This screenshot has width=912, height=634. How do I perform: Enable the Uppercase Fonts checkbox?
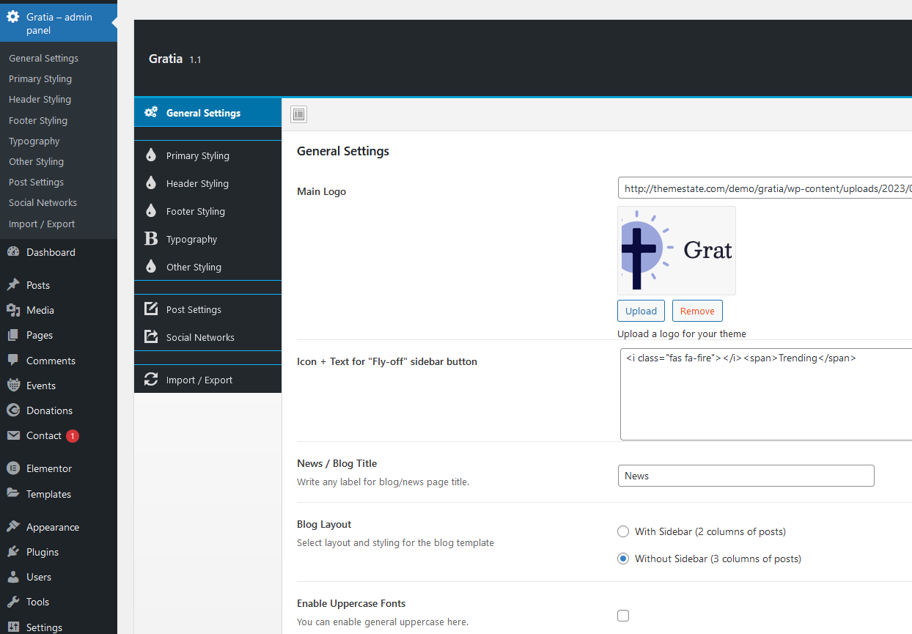pyautogui.click(x=623, y=616)
